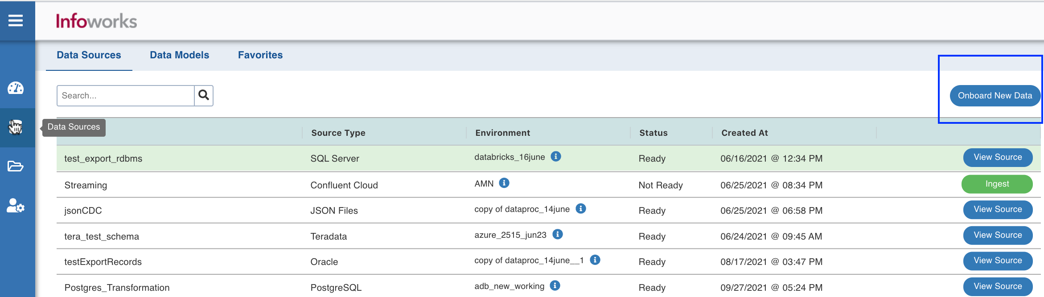Viewport: 1044px width, 297px height.
Task: Show info for adb_new_working environment
Action: [555, 285]
